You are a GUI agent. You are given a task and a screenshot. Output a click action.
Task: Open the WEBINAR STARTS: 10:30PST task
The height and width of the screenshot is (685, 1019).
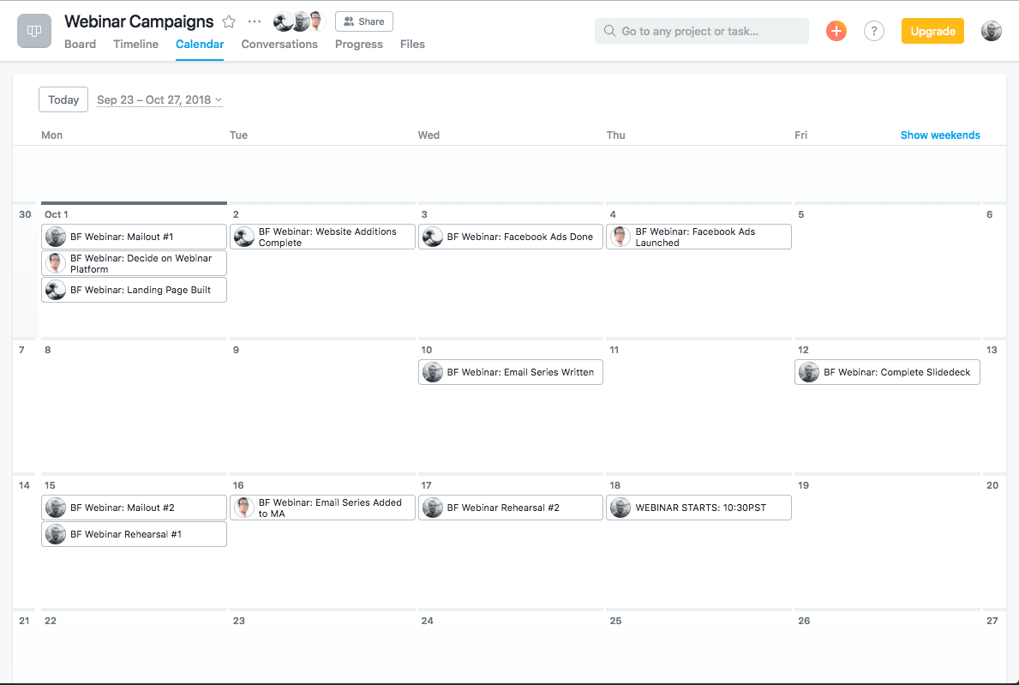coord(700,508)
